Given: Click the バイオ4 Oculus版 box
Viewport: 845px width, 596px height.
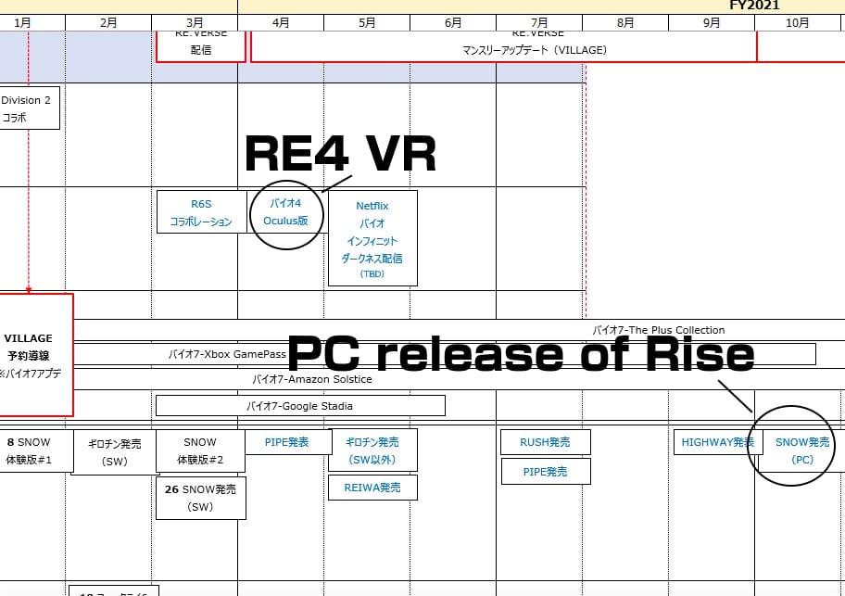Looking at the screenshot, I should coord(285,211).
